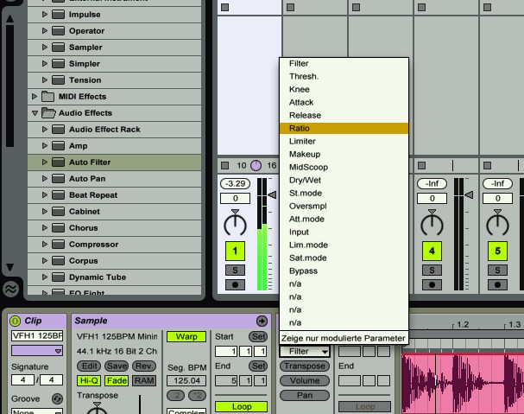Click the Sampler device folder icon
Screen dimensions: 524x414
(58, 48)
